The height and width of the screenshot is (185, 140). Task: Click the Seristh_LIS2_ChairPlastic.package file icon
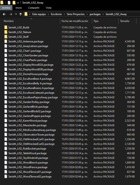(x=6, y=60)
